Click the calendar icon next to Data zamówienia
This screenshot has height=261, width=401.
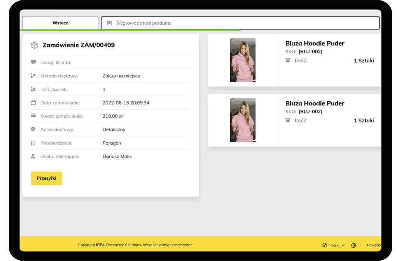(x=33, y=103)
